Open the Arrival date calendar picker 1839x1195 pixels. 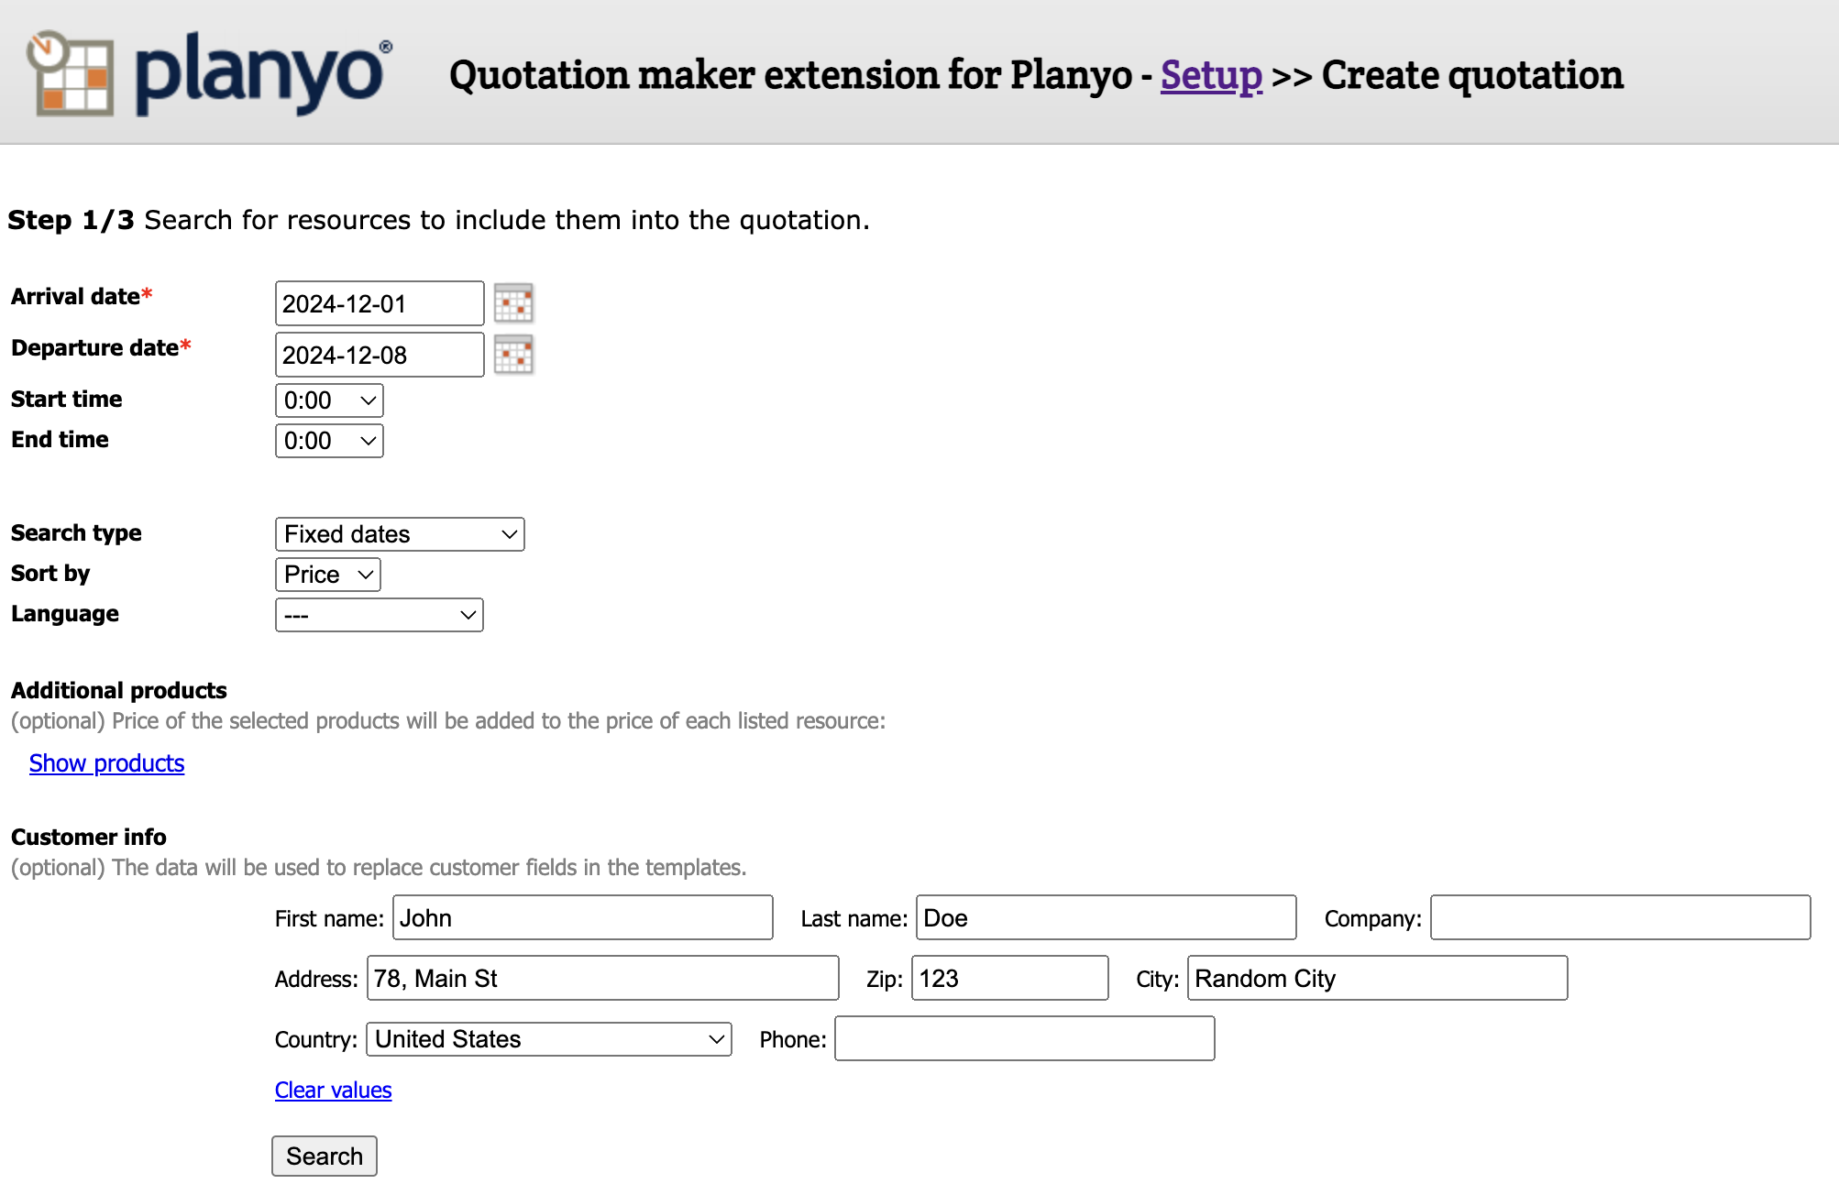tap(513, 303)
